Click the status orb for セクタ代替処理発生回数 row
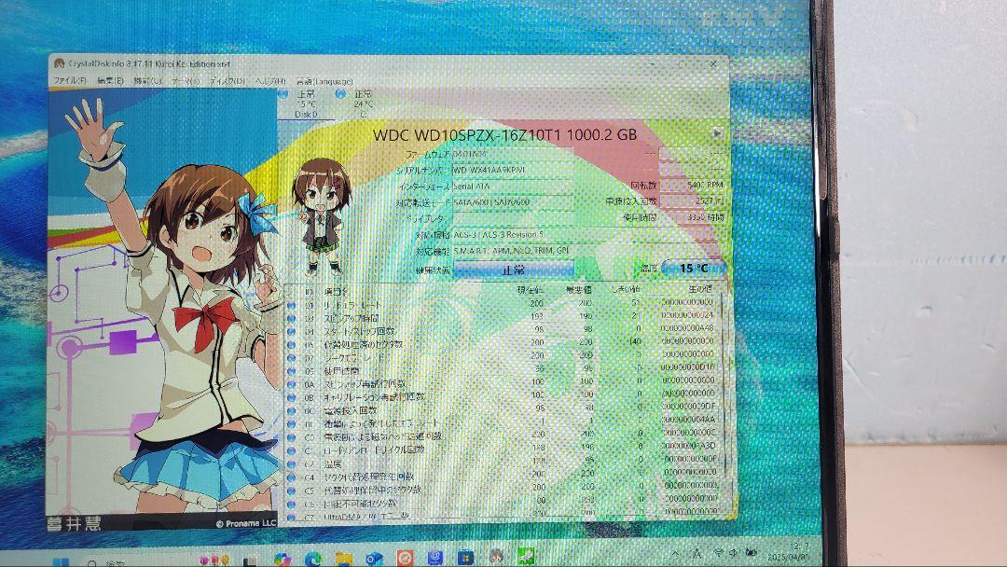Screen dimensions: 1007x567 pos(292,477)
